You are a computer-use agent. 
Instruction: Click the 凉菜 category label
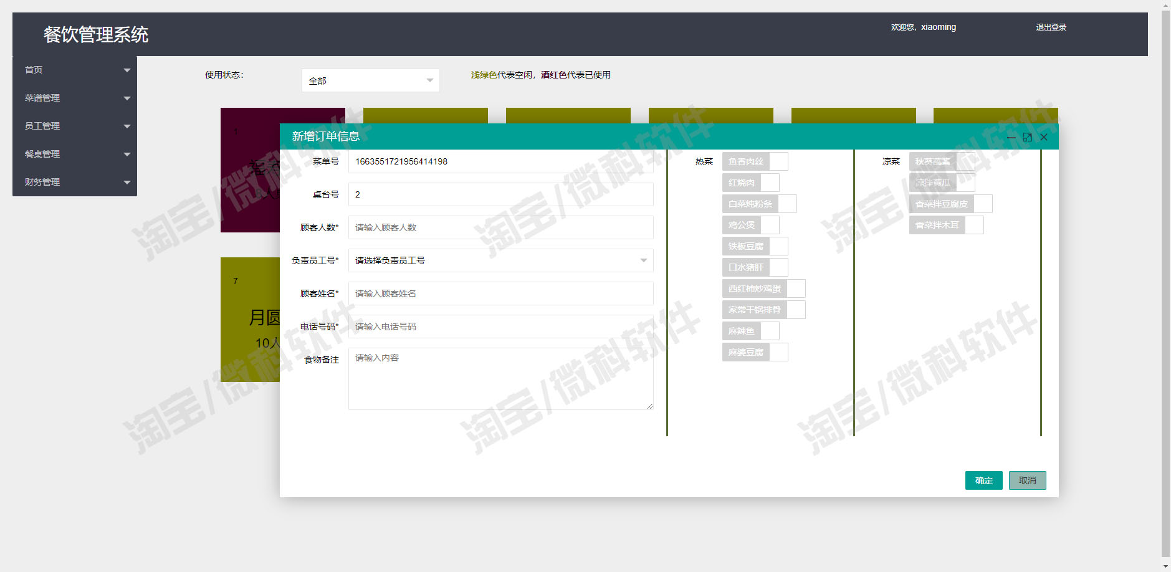[891, 161]
